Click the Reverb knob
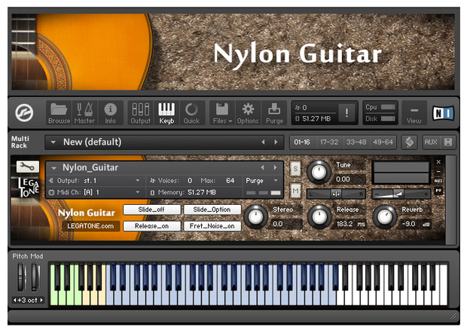This screenshot has width=467, height=330. coord(384,216)
